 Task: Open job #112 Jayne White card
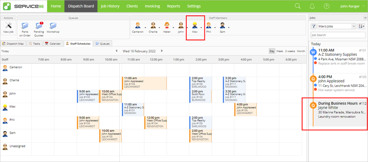click(338, 113)
